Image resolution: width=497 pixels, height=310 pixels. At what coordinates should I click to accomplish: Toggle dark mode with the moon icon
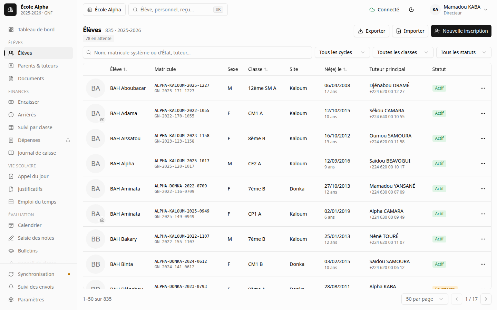click(x=411, y=10)
